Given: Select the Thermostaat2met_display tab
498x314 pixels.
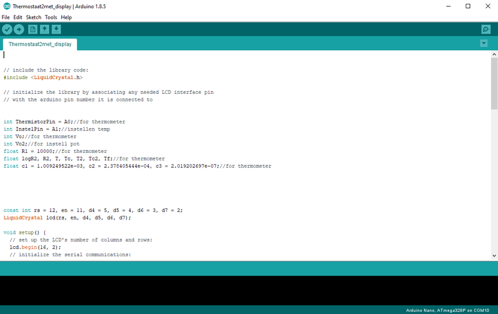Looking at the screenshot, I should point(40,44).
